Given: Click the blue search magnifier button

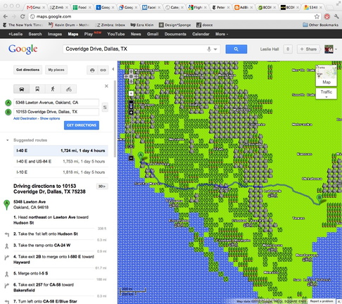Looking at the screenshot, I should point(236,49).
